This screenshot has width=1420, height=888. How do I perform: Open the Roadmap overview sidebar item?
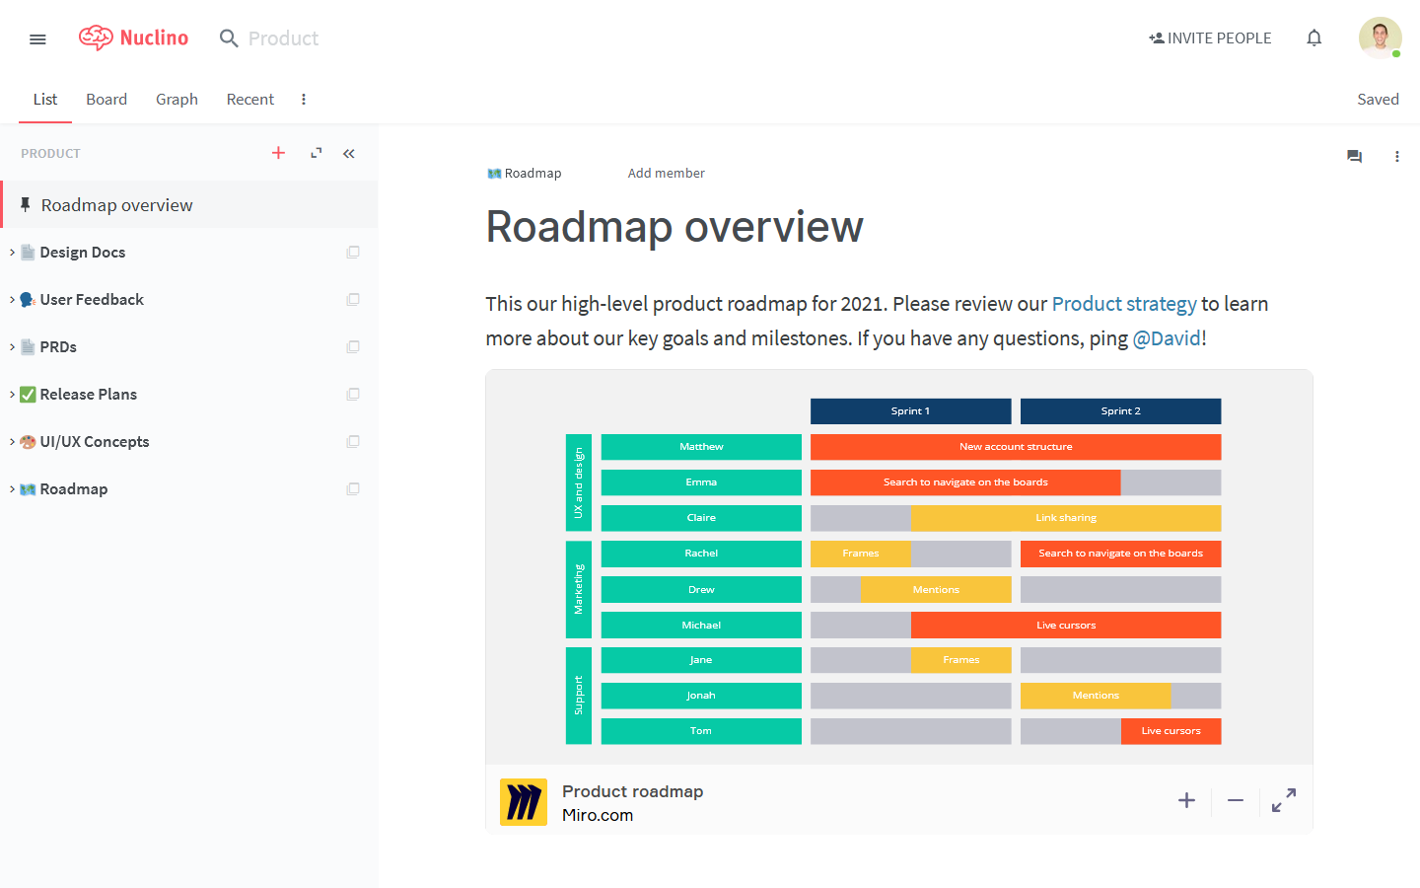click(x=189, y=204)
